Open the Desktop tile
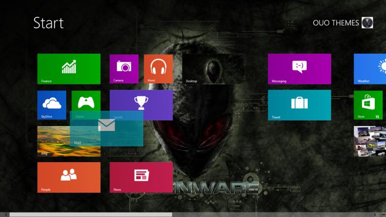 click(x=213, y=69)
